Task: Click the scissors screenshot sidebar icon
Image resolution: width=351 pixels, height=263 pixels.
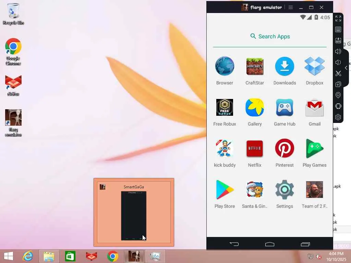Action: (x=338, y=73)
